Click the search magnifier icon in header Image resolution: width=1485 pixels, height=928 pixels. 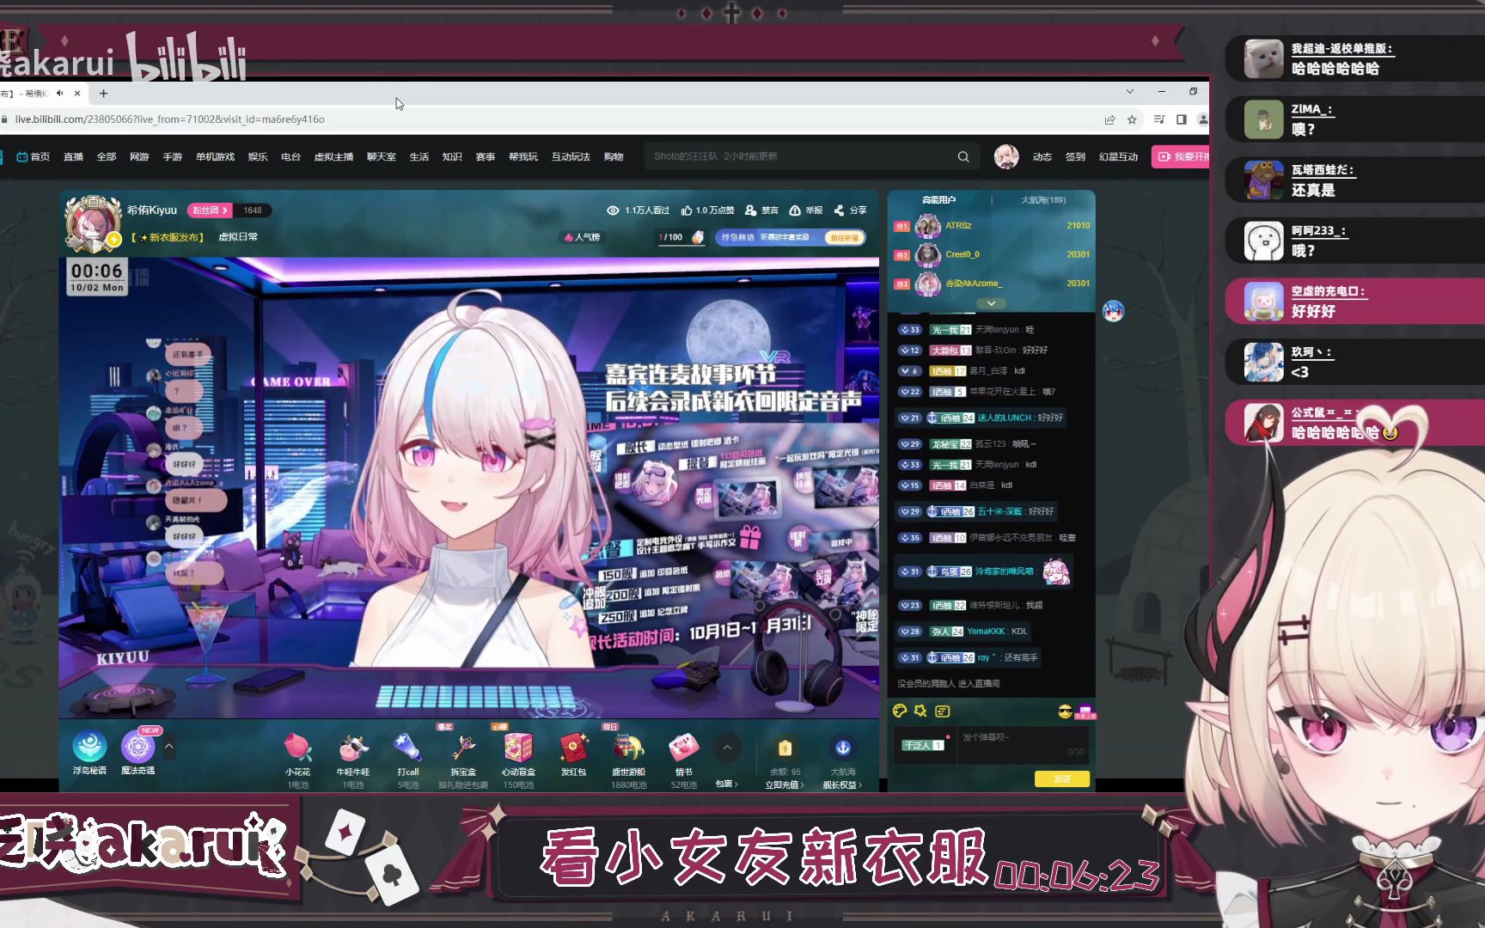click(x=963, y=156)
